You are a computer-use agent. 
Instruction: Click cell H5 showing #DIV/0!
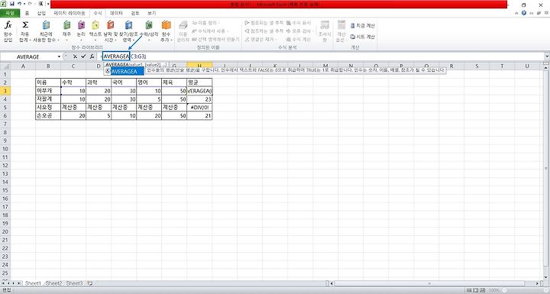pyautogui.click(x=199, y=108)
